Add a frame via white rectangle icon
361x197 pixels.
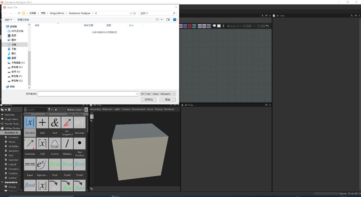tap(219, 26)
